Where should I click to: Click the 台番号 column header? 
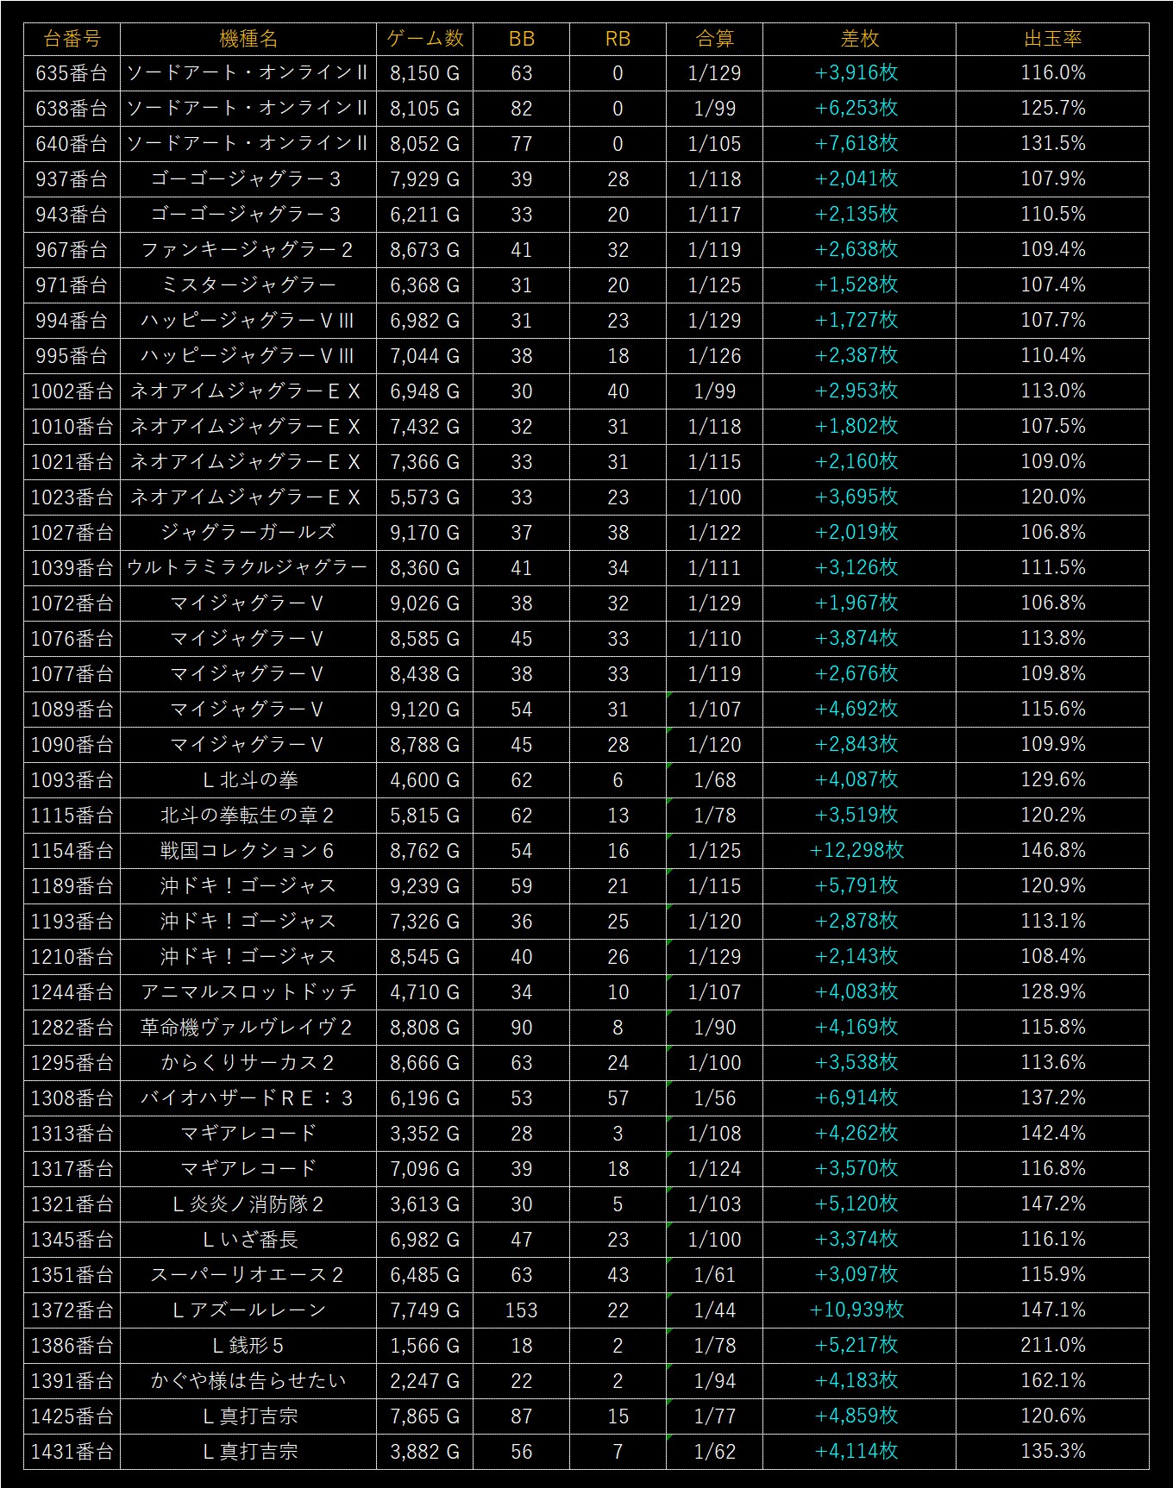click(72, 39)
